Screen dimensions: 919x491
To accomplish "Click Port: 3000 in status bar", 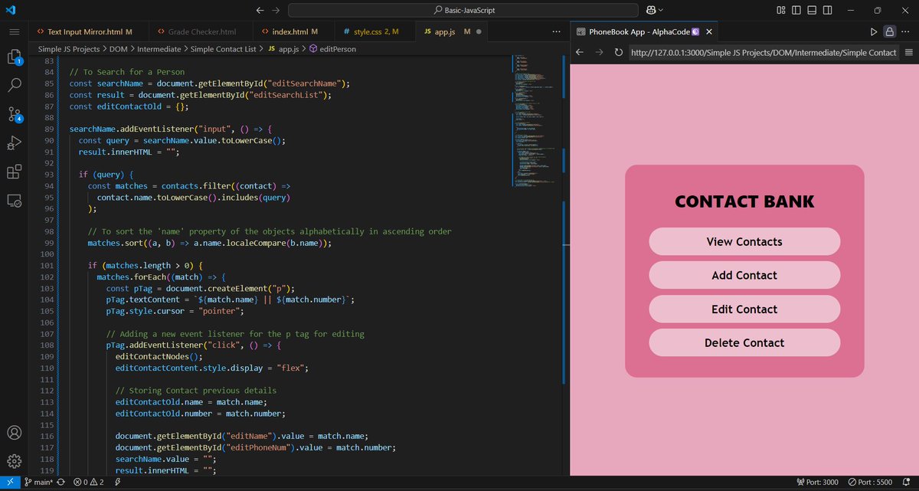I will [817, 483].
